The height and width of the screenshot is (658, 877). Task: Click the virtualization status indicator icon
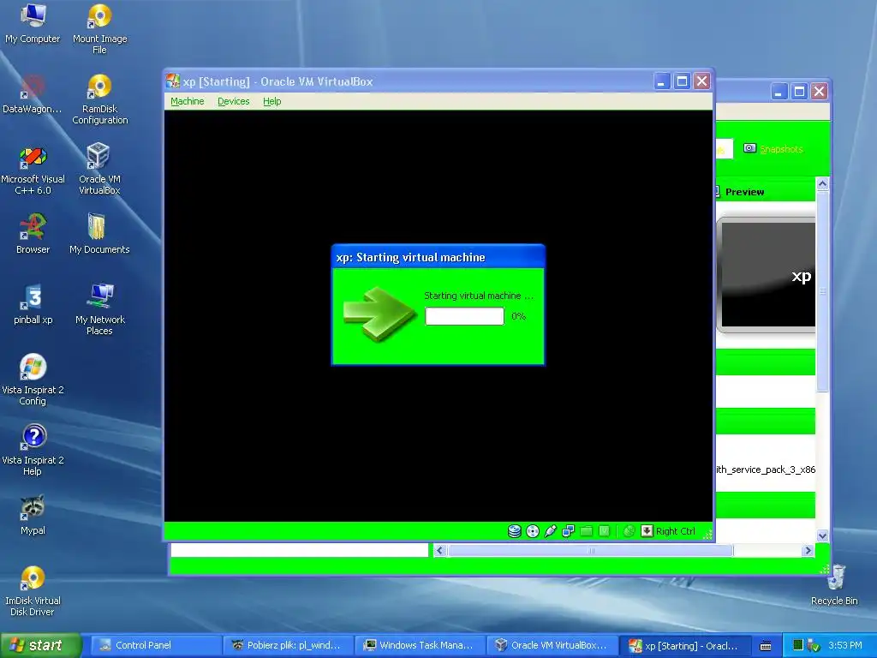click(x=604, y=531)
